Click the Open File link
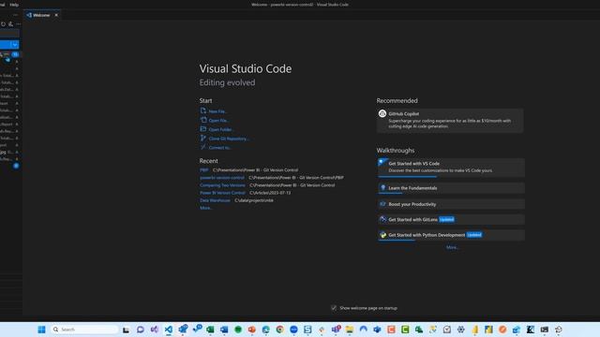 (x=214, y=121)
